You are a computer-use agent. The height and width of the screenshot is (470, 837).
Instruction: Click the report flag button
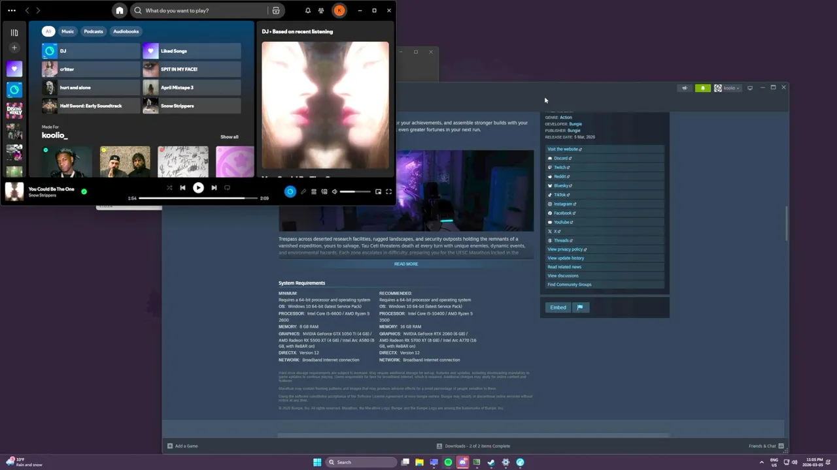580,307
